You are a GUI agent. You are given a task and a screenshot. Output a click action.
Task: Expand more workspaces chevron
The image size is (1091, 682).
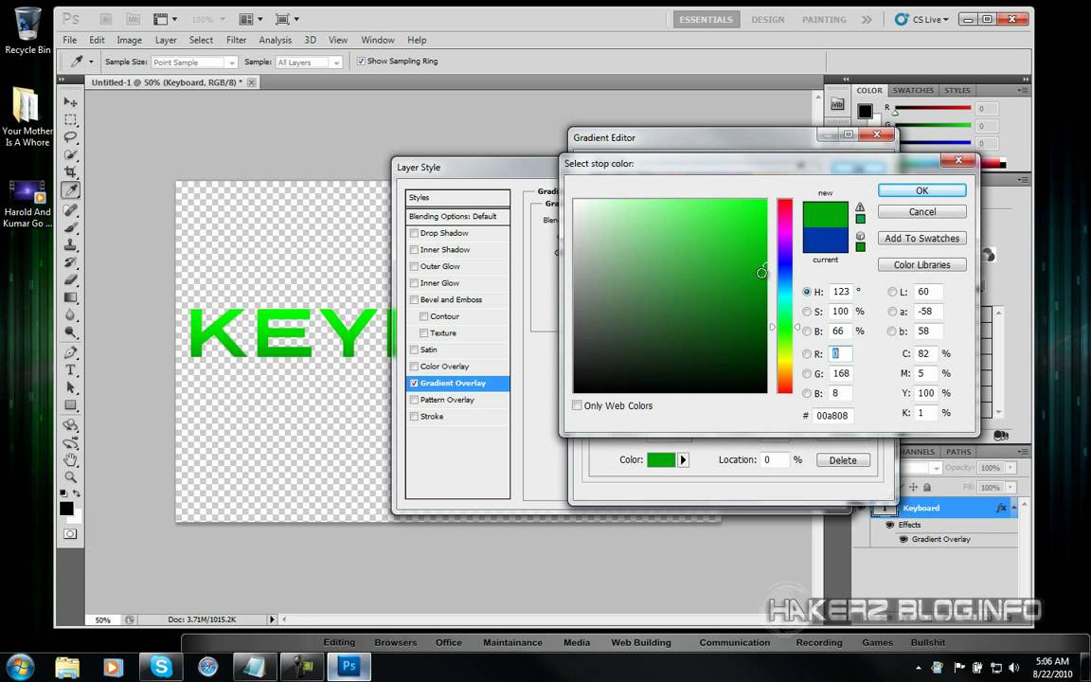867,20
